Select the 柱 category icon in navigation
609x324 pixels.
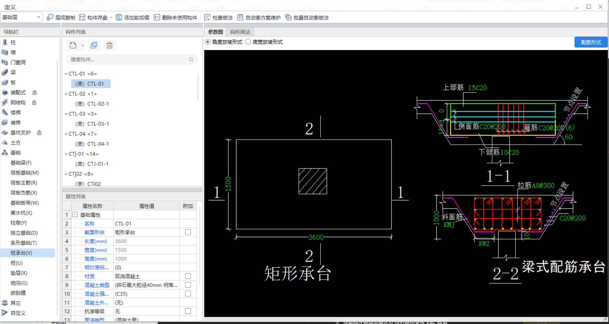tap(5, 42)
